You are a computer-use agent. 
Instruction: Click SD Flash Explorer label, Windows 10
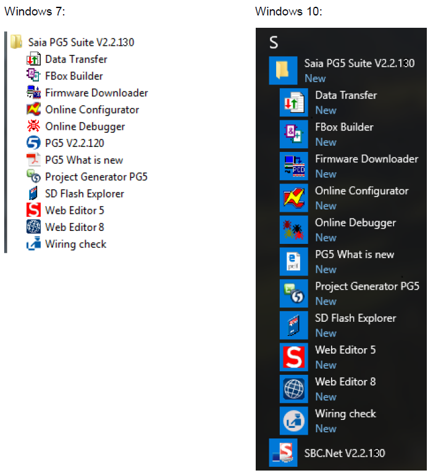pos(356,318)
